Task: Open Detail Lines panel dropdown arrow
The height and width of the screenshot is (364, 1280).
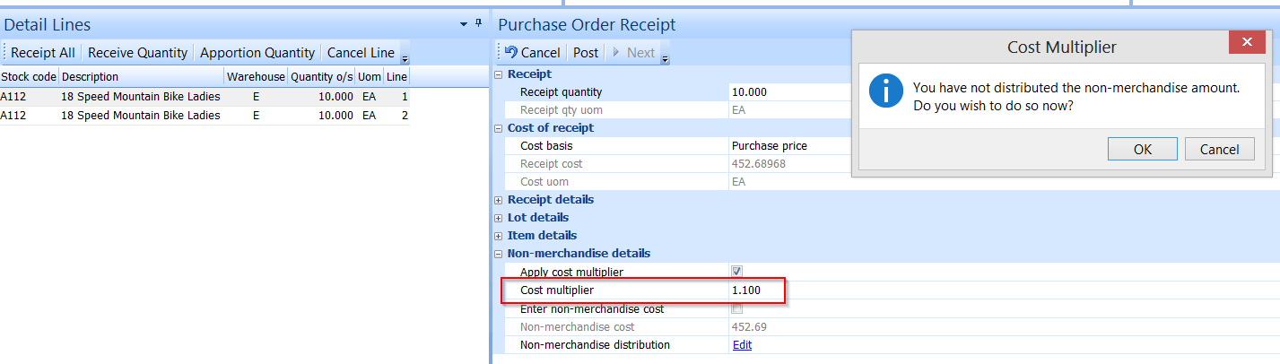Action: [x=464, y=24]
